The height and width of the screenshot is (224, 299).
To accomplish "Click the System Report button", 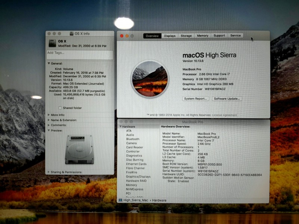I will (195, 99).
